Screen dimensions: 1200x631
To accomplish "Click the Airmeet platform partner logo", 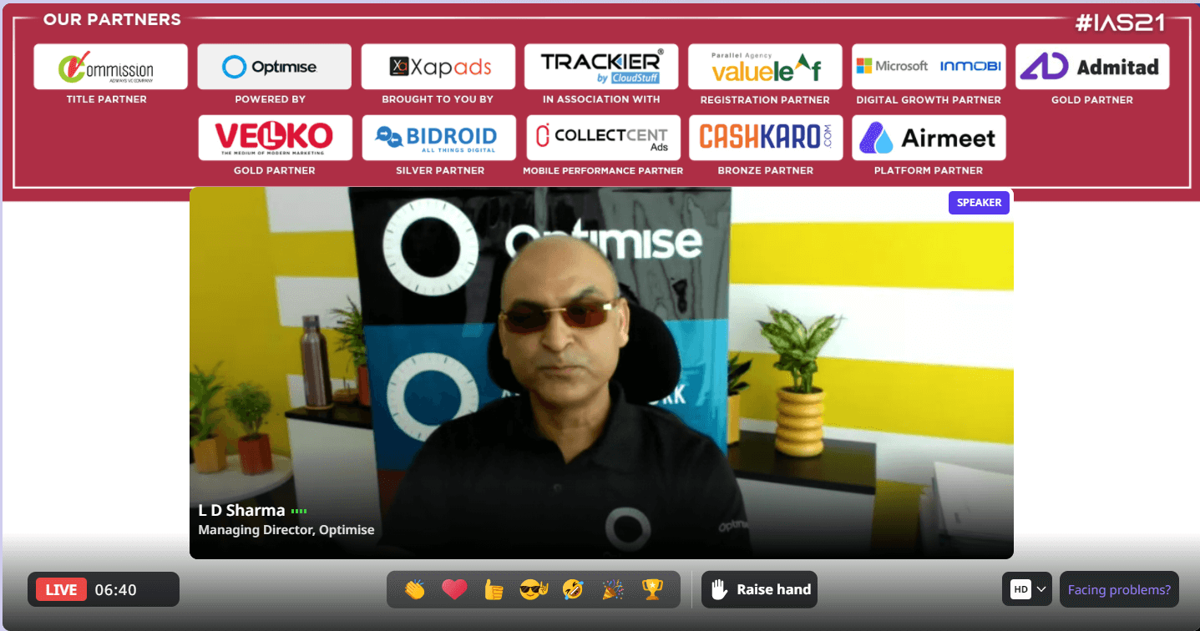I will click(929, 138).
